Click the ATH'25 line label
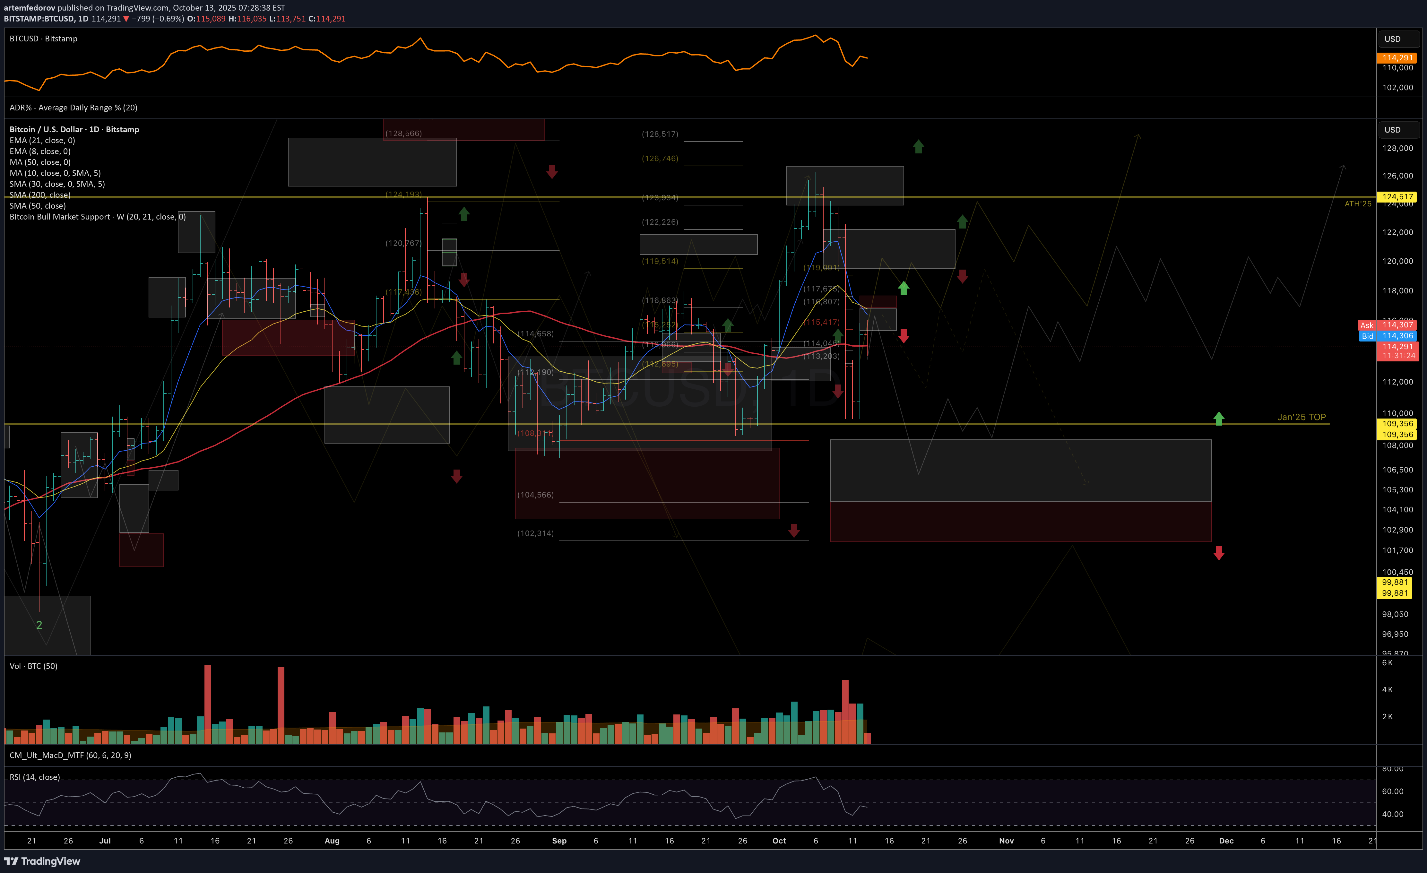 point(1357,203)
